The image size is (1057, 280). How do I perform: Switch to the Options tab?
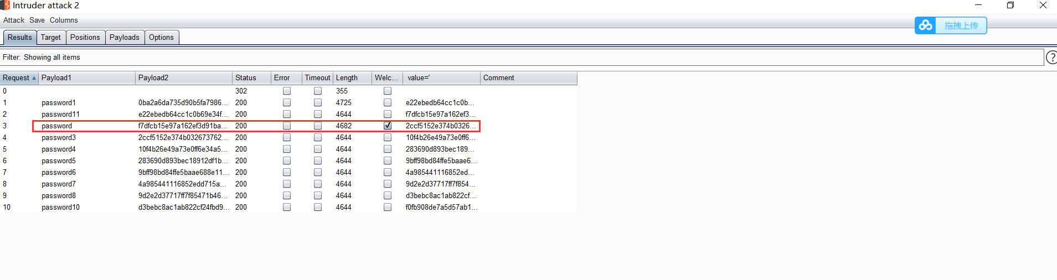(161, 37)
